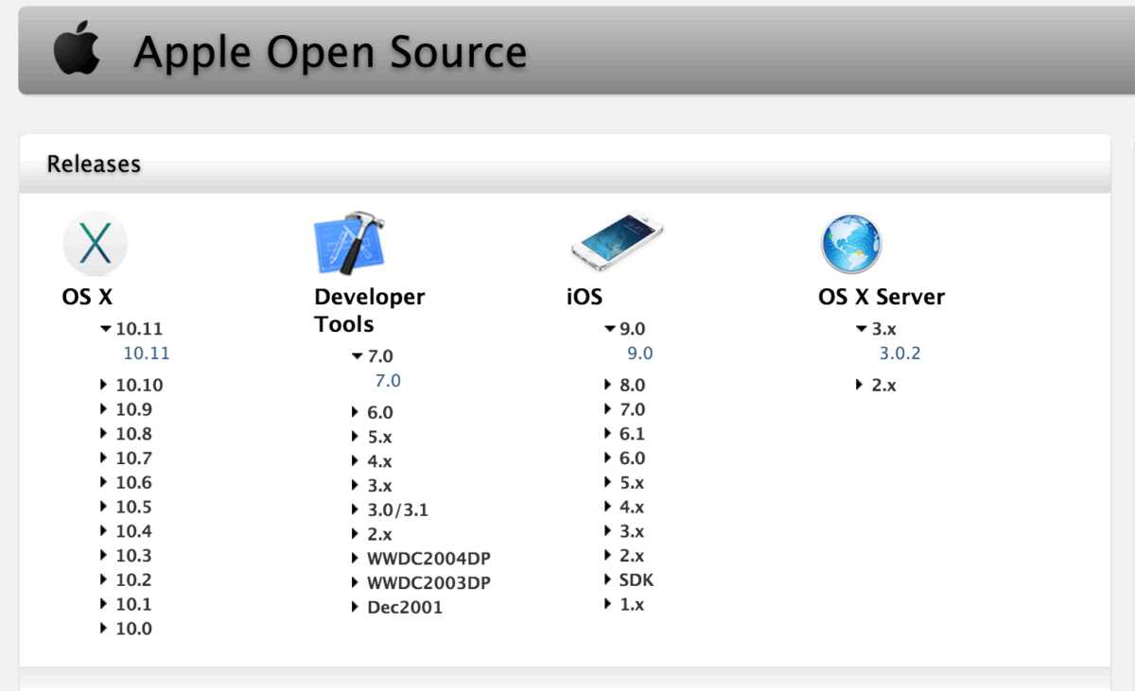Open the OS X 10.11 release link
1135x691 pixels.
click(x=147, y=354)
